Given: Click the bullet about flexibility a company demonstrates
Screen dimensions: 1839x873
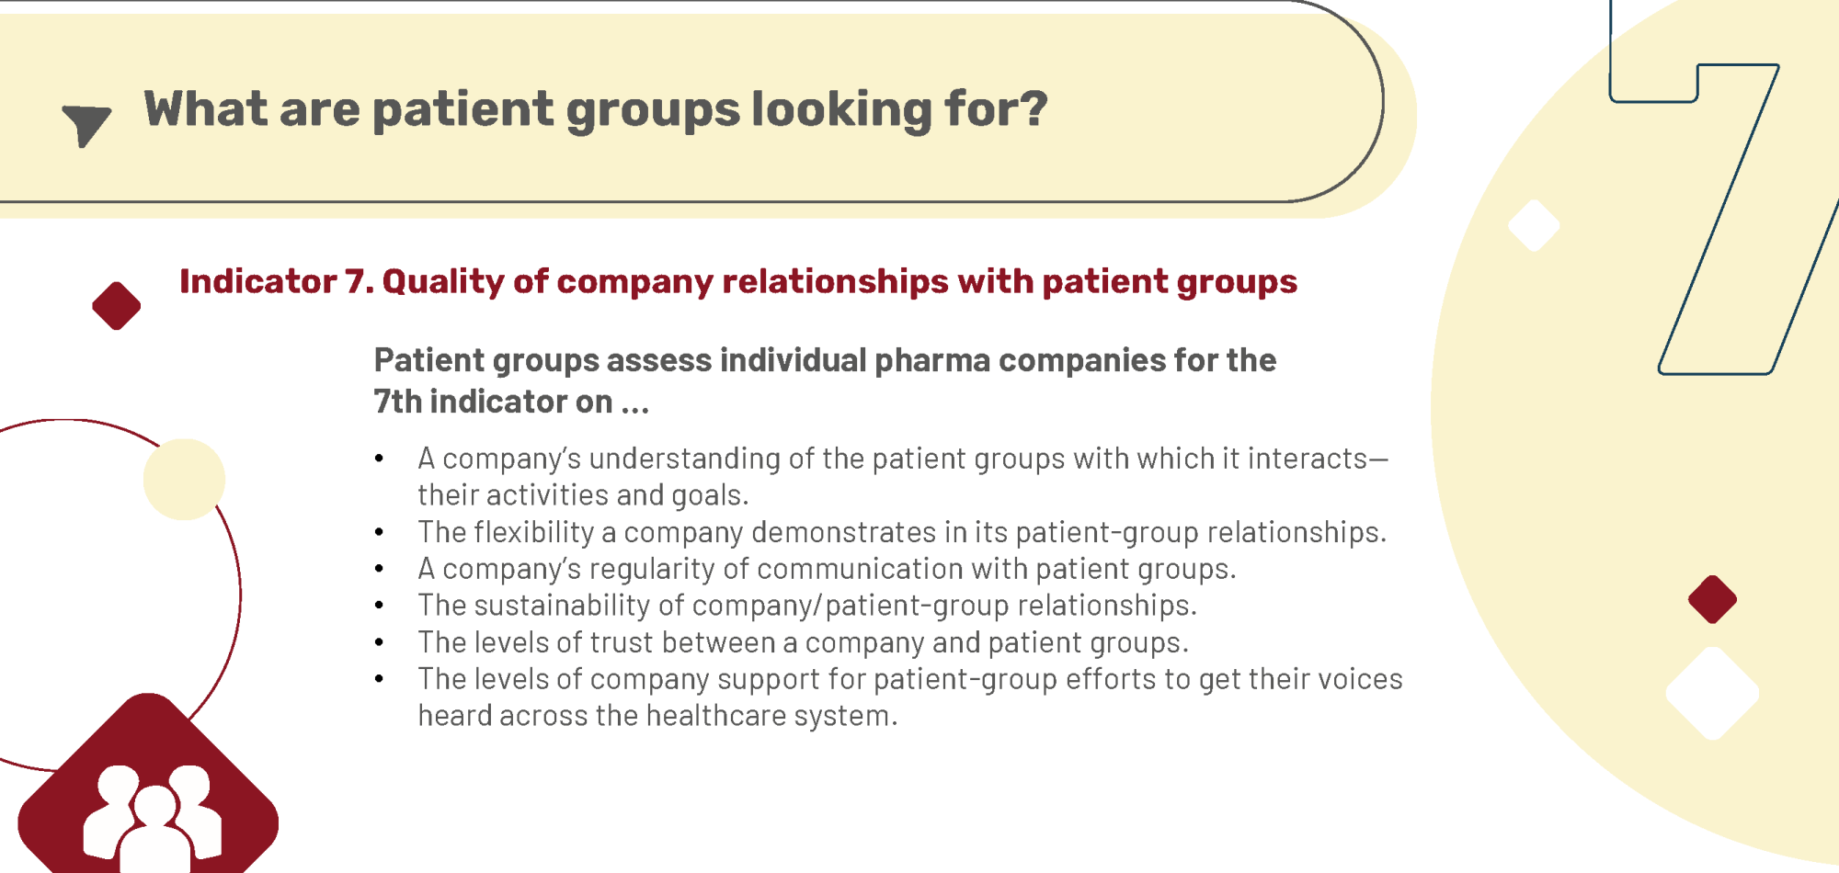Looking at the screenshot, I should pyautogui.click(x=902, y=532).
